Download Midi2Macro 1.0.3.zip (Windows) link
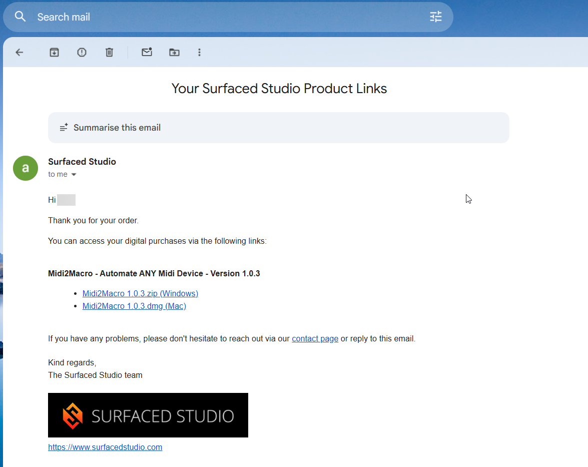 (140, 293)
